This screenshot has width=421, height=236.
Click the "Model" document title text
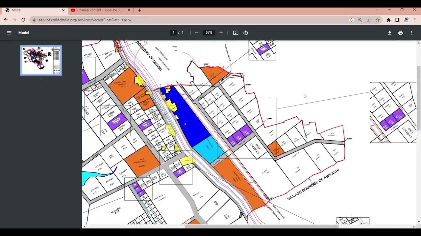(24, 33)
